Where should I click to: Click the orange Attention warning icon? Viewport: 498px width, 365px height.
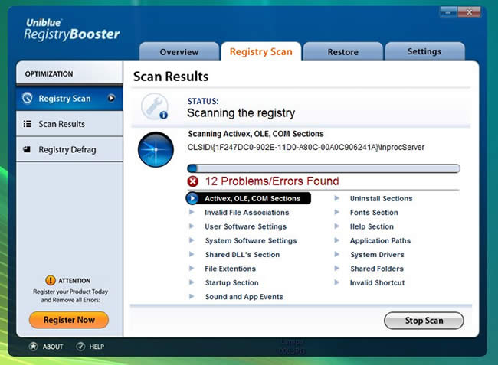coord(50,280)
